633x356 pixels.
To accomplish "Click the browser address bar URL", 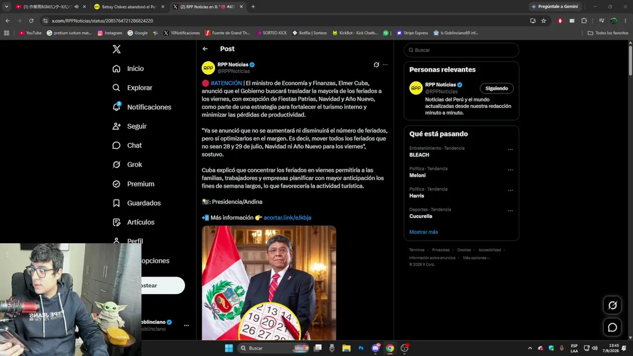I will coord(102,21).
